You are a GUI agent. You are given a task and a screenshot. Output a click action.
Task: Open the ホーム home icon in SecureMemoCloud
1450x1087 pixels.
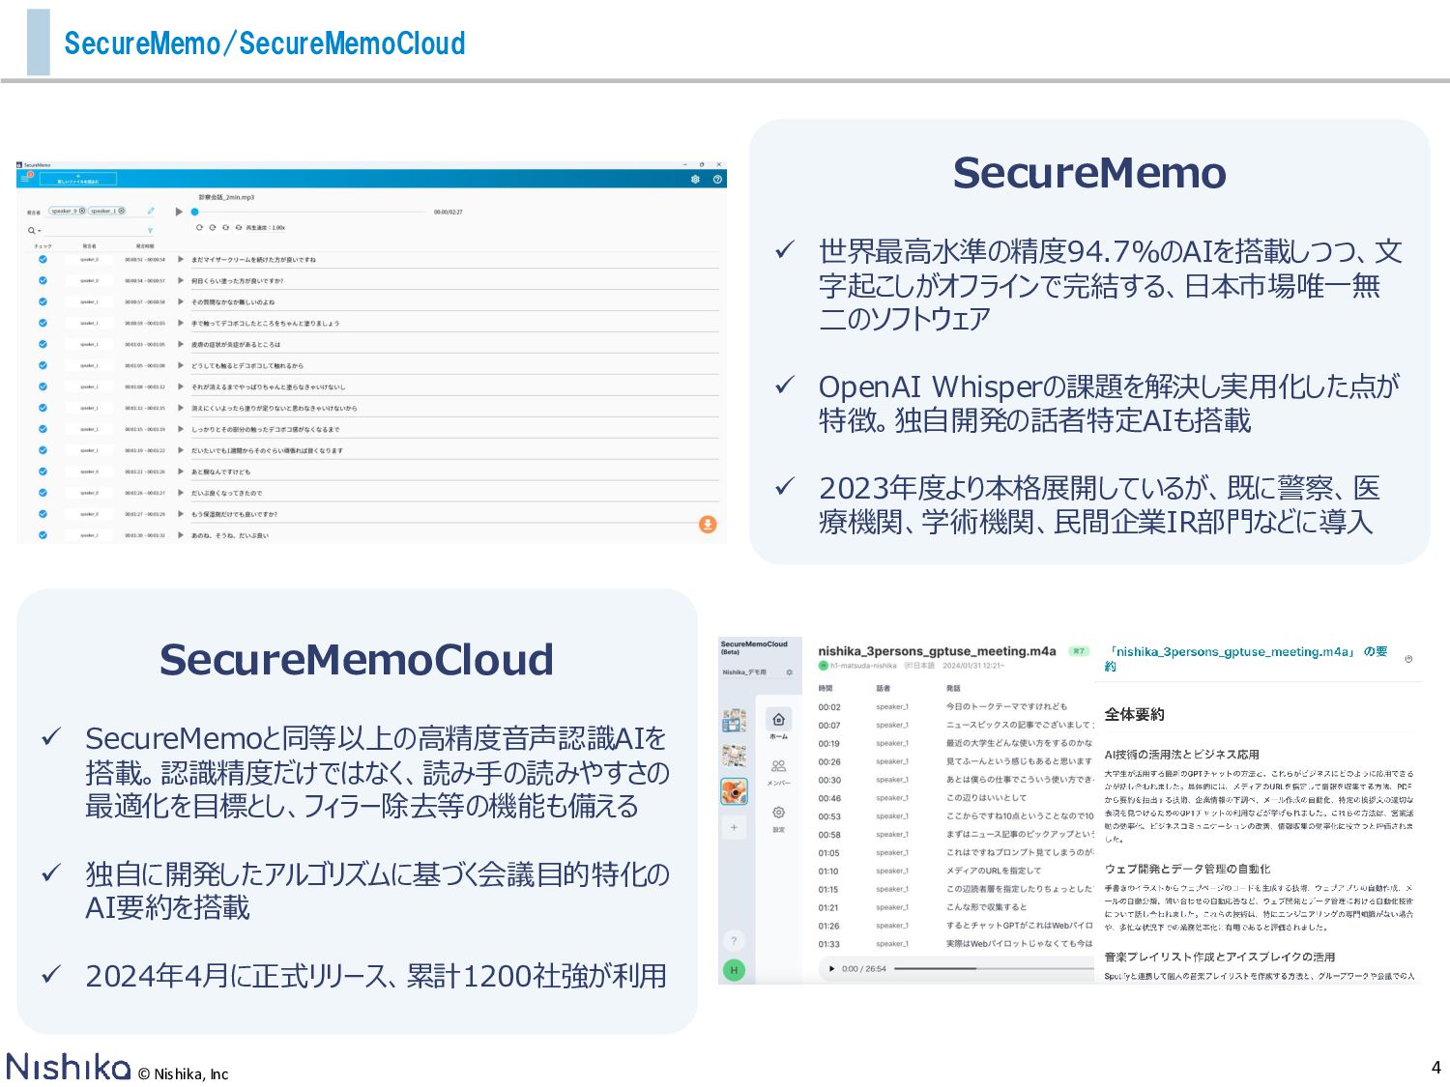779,720
